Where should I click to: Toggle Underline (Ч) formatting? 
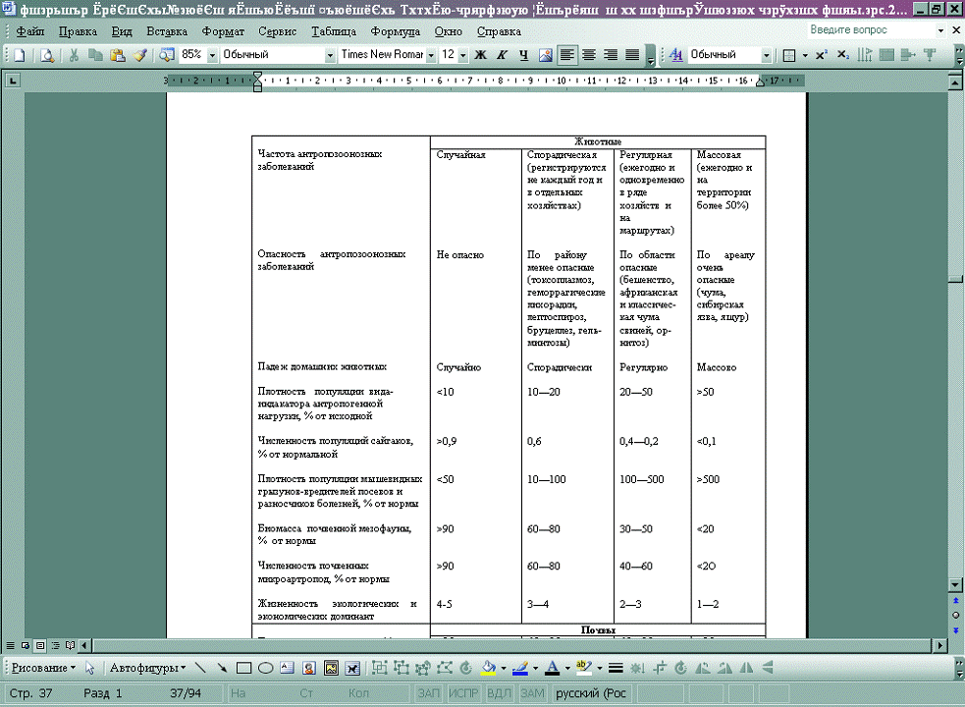[523, 55]
